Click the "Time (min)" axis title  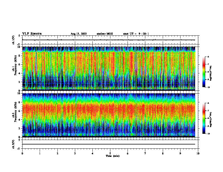[x=113, y=156]
